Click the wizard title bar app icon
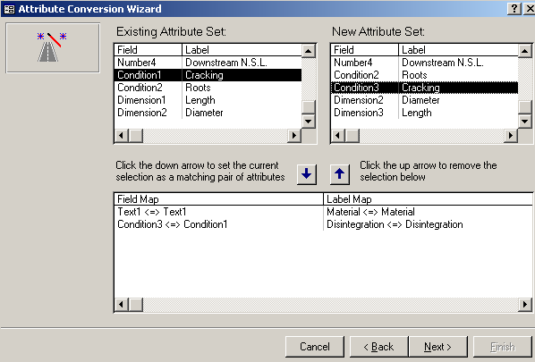 (x=9, y=9)
